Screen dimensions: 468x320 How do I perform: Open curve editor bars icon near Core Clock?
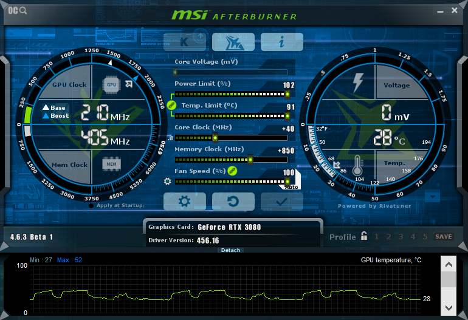point(170,138)
